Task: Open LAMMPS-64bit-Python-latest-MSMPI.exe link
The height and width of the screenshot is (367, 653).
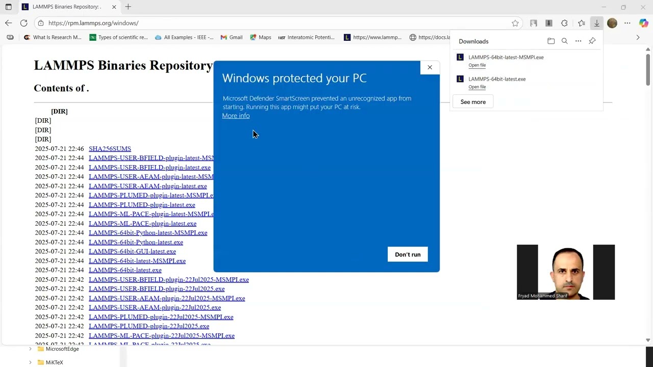Action: pos(148,233)
